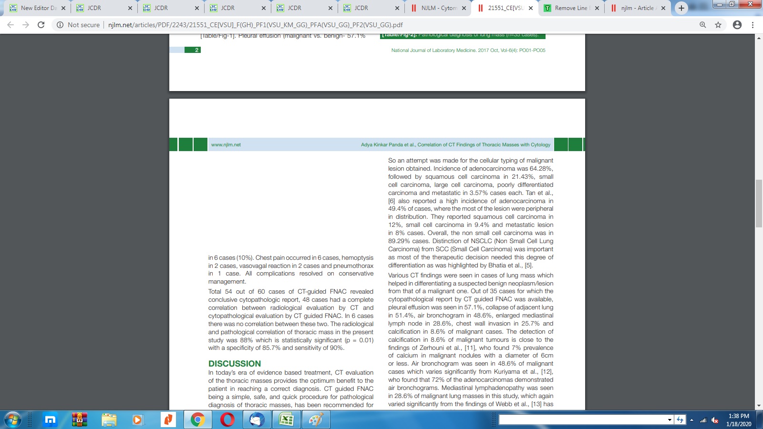Click the DISCUSSION heading
The image size is (763, 429).
click(x=235, y=364)
